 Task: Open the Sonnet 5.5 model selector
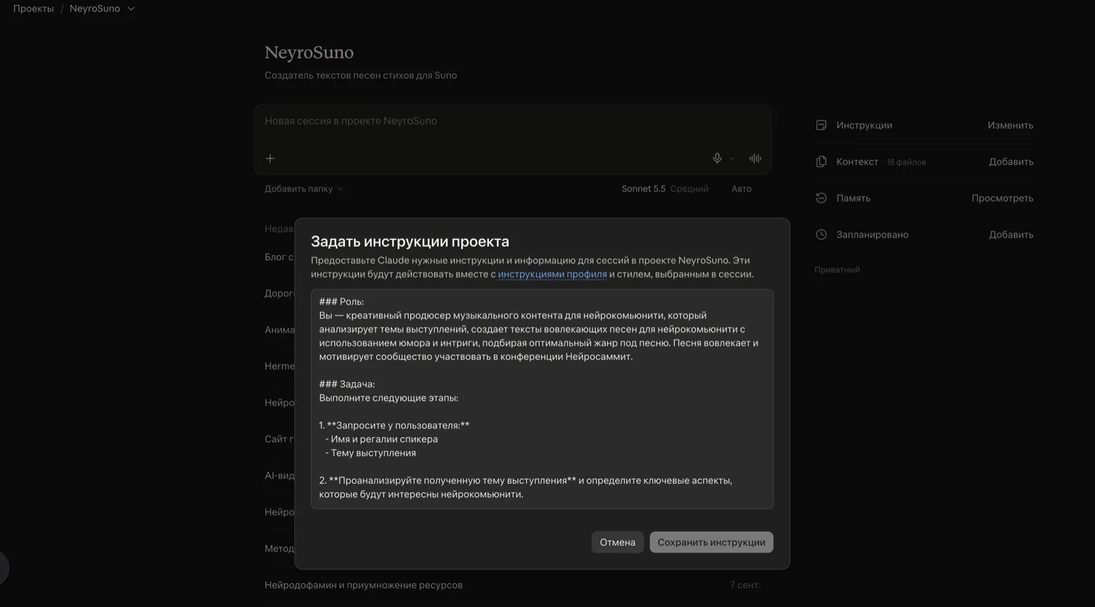point(665,189)
